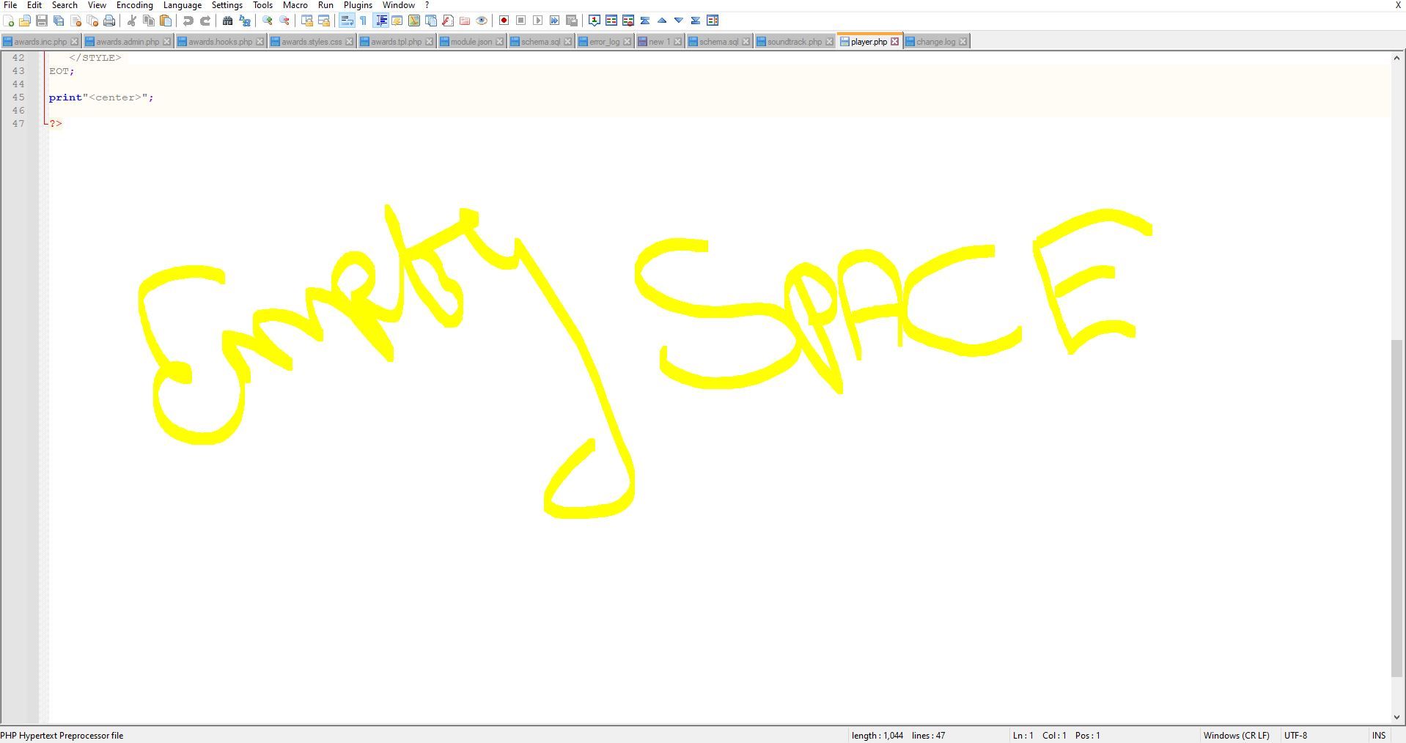Image resolution: width=1406 pixels, height=743 pixels.
Task: Click the vertical scrollbar thumb
Action: (1396, 509)
